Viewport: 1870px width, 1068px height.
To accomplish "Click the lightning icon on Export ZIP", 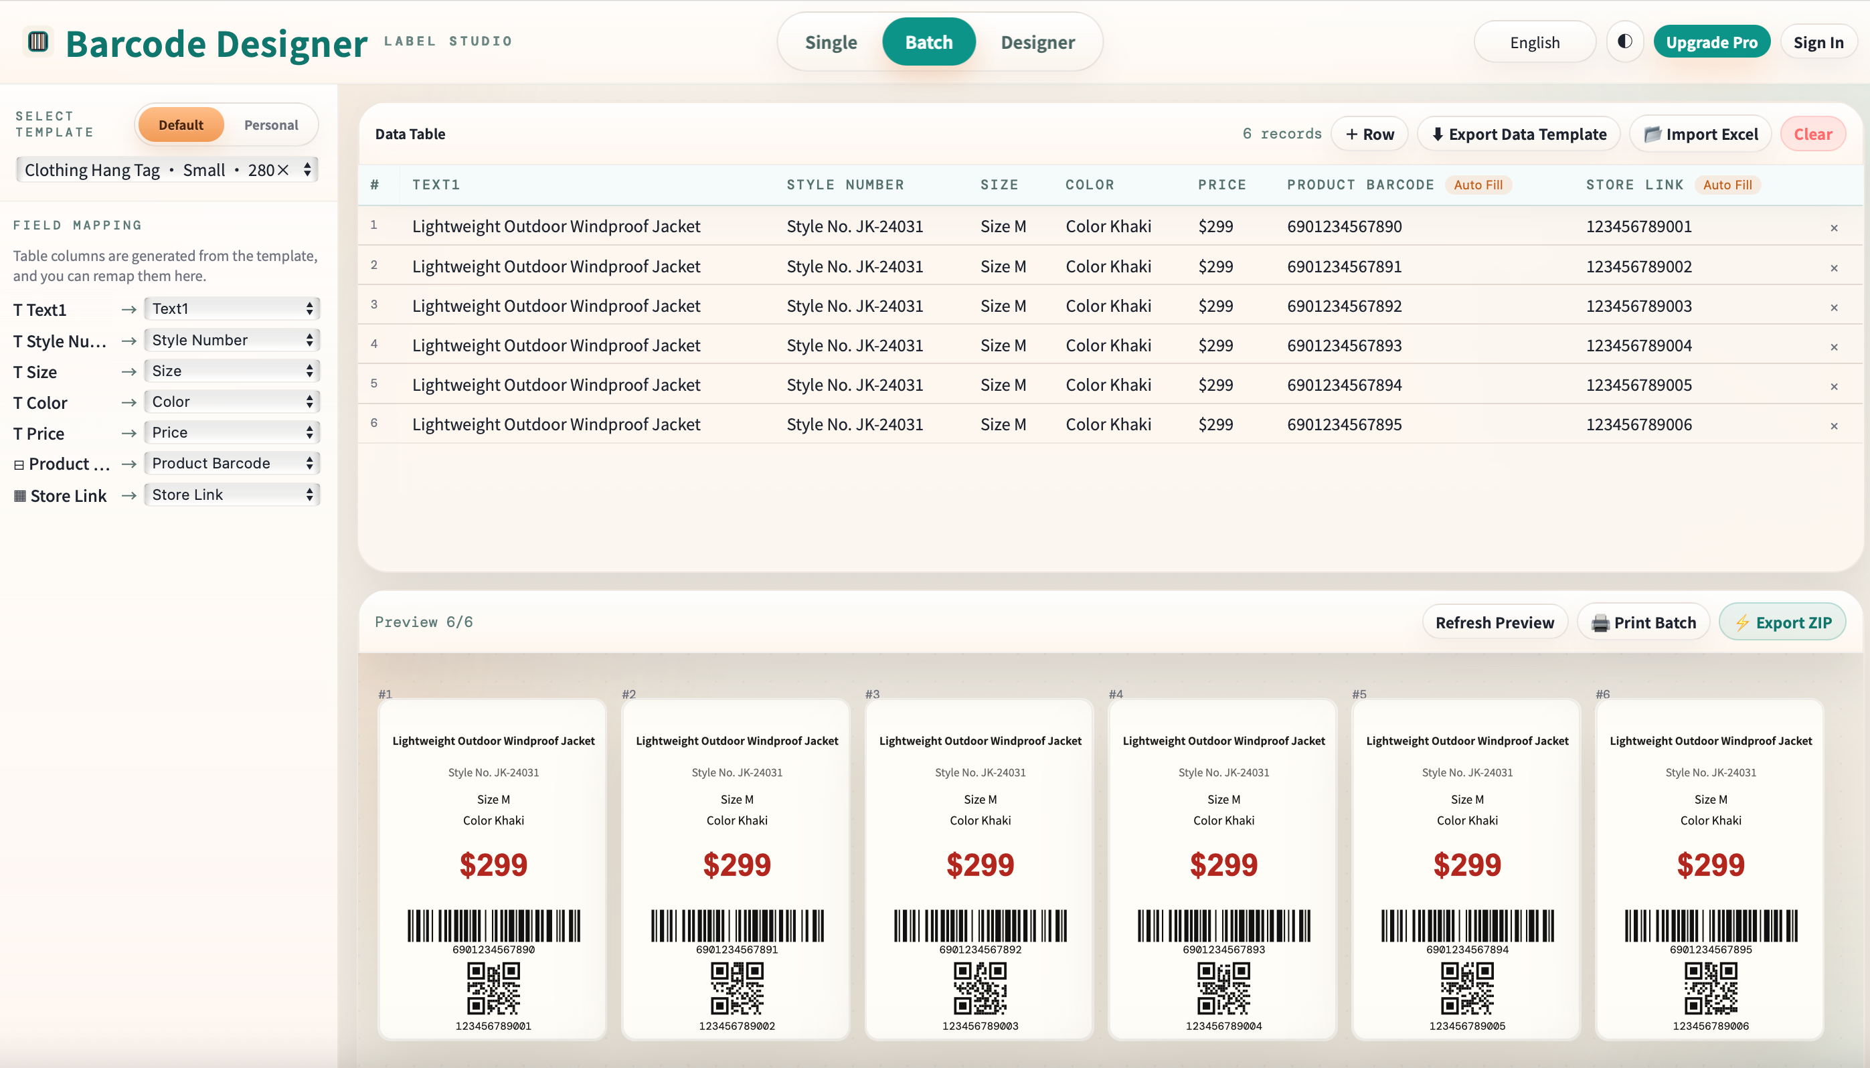I will 1741,621.
